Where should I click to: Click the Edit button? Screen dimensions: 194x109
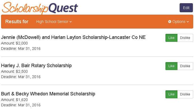(186, 8)
